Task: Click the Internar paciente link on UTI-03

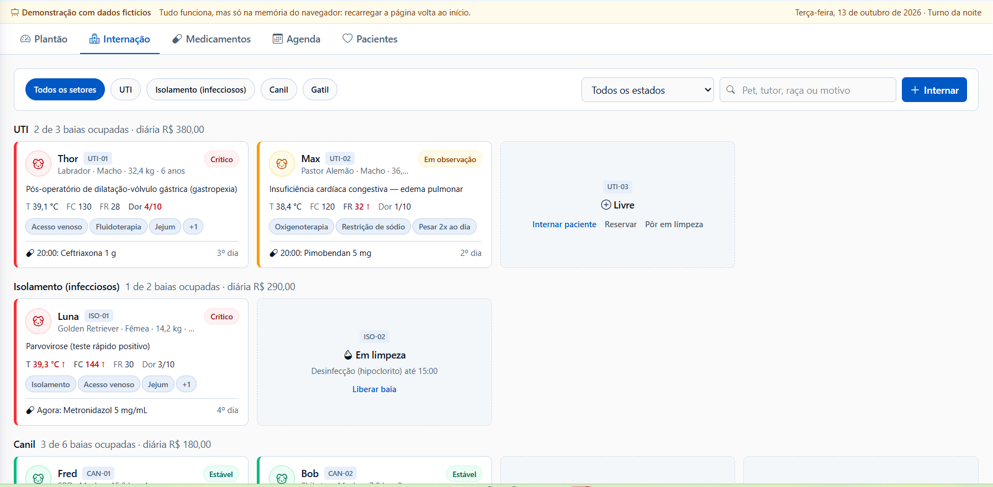Action: (x=564, y=224)
